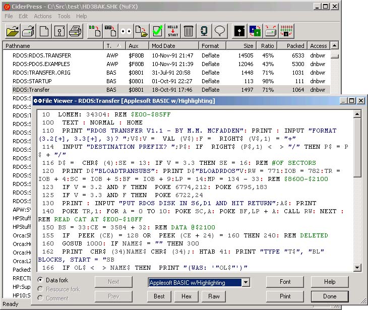Click the Help button in File Viewer
Viewport: 368px width, 310px height.
click(330, 282)
